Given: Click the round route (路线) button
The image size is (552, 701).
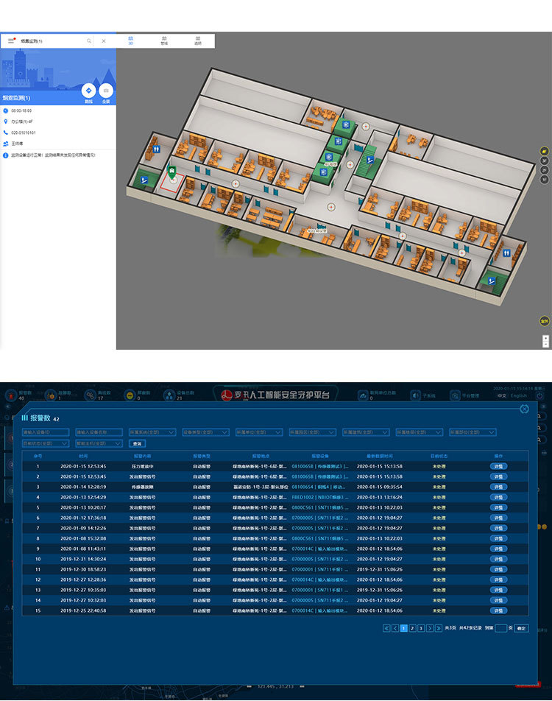Looking at the screenshot, I should pos(88,91).
